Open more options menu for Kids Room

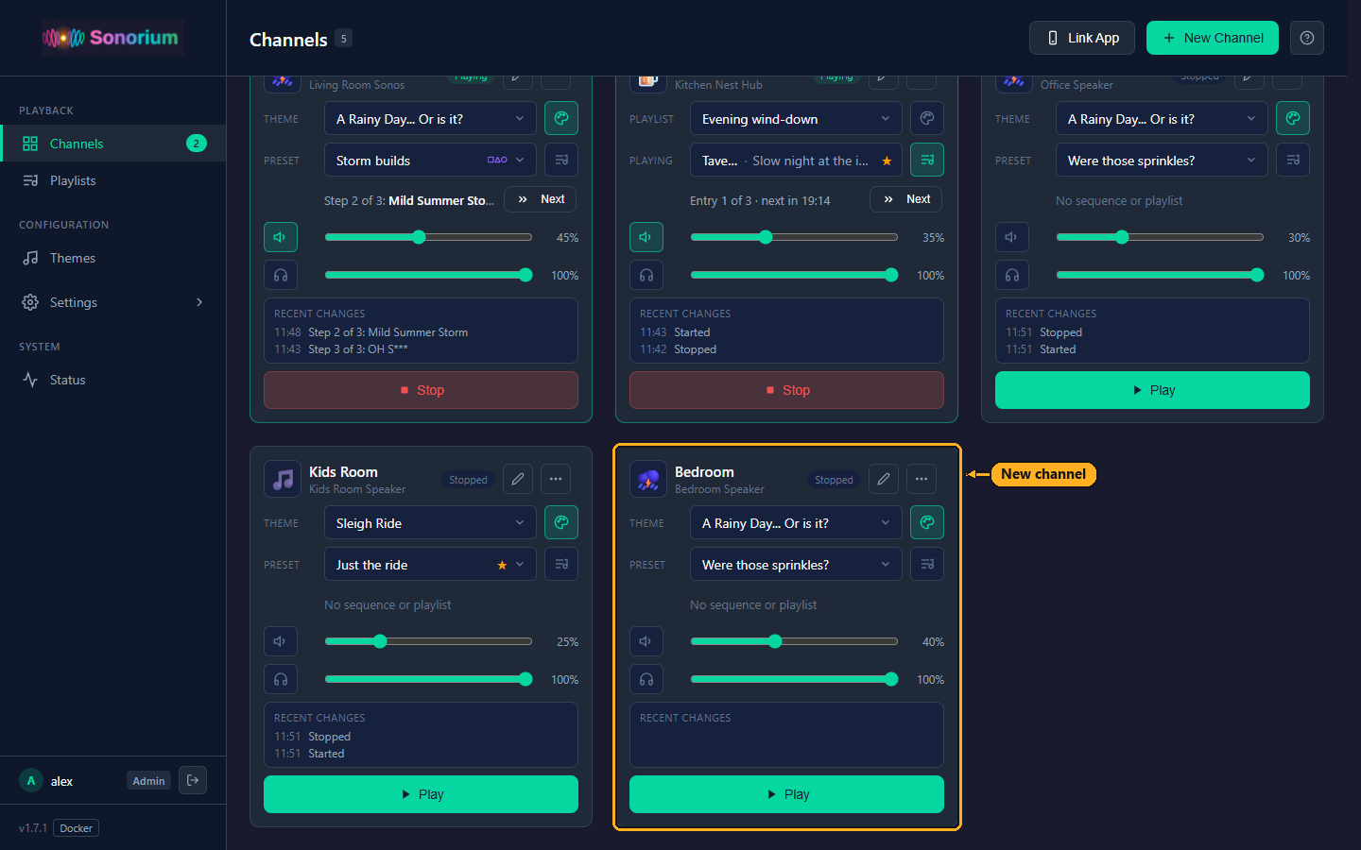click(x=556, y=479)
